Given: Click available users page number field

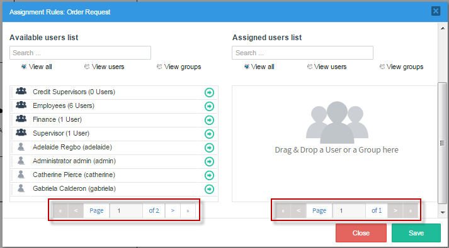Looking at the screenshot, I should click(126, 210).
